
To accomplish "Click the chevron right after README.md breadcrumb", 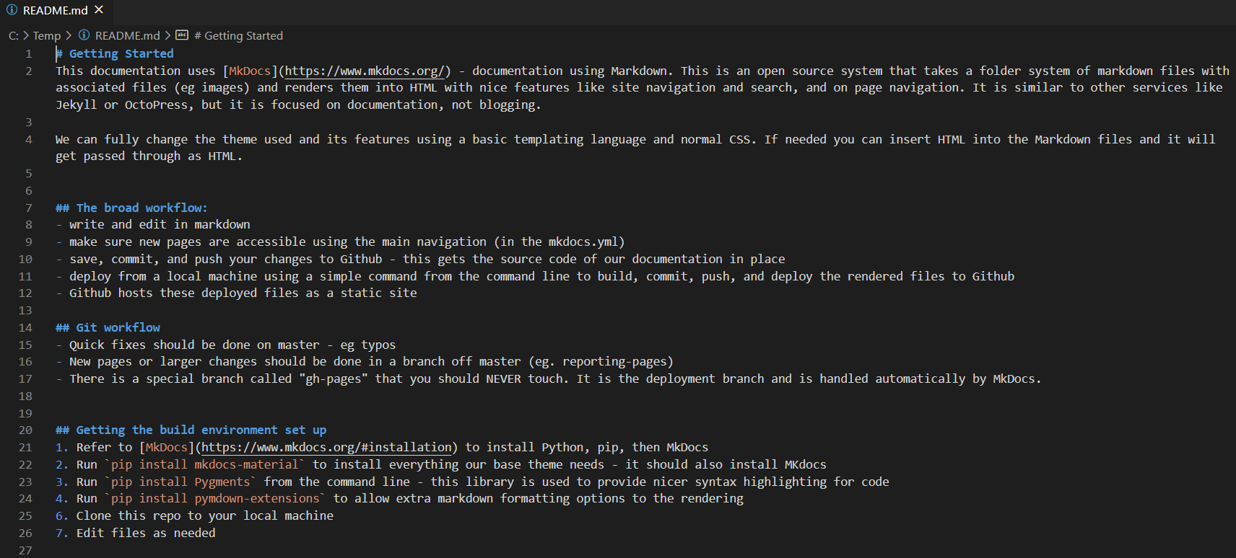I will click(x=167, y=35).
